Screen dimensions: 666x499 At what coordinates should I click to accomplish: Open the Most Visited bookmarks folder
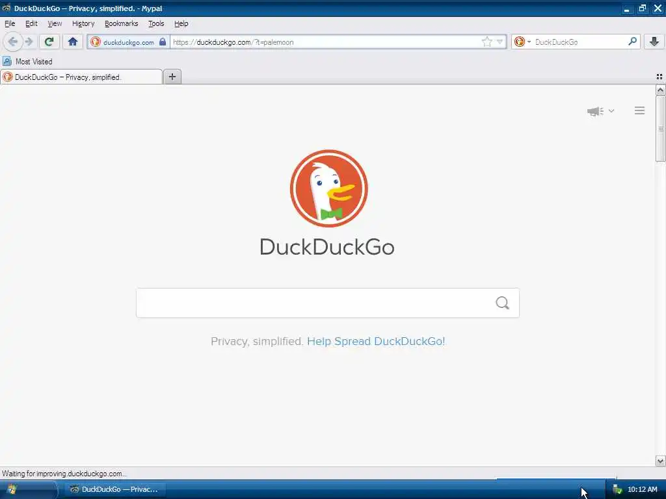(27, 62)
